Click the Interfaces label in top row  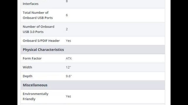pyautogui.click(x=31, y=4)
